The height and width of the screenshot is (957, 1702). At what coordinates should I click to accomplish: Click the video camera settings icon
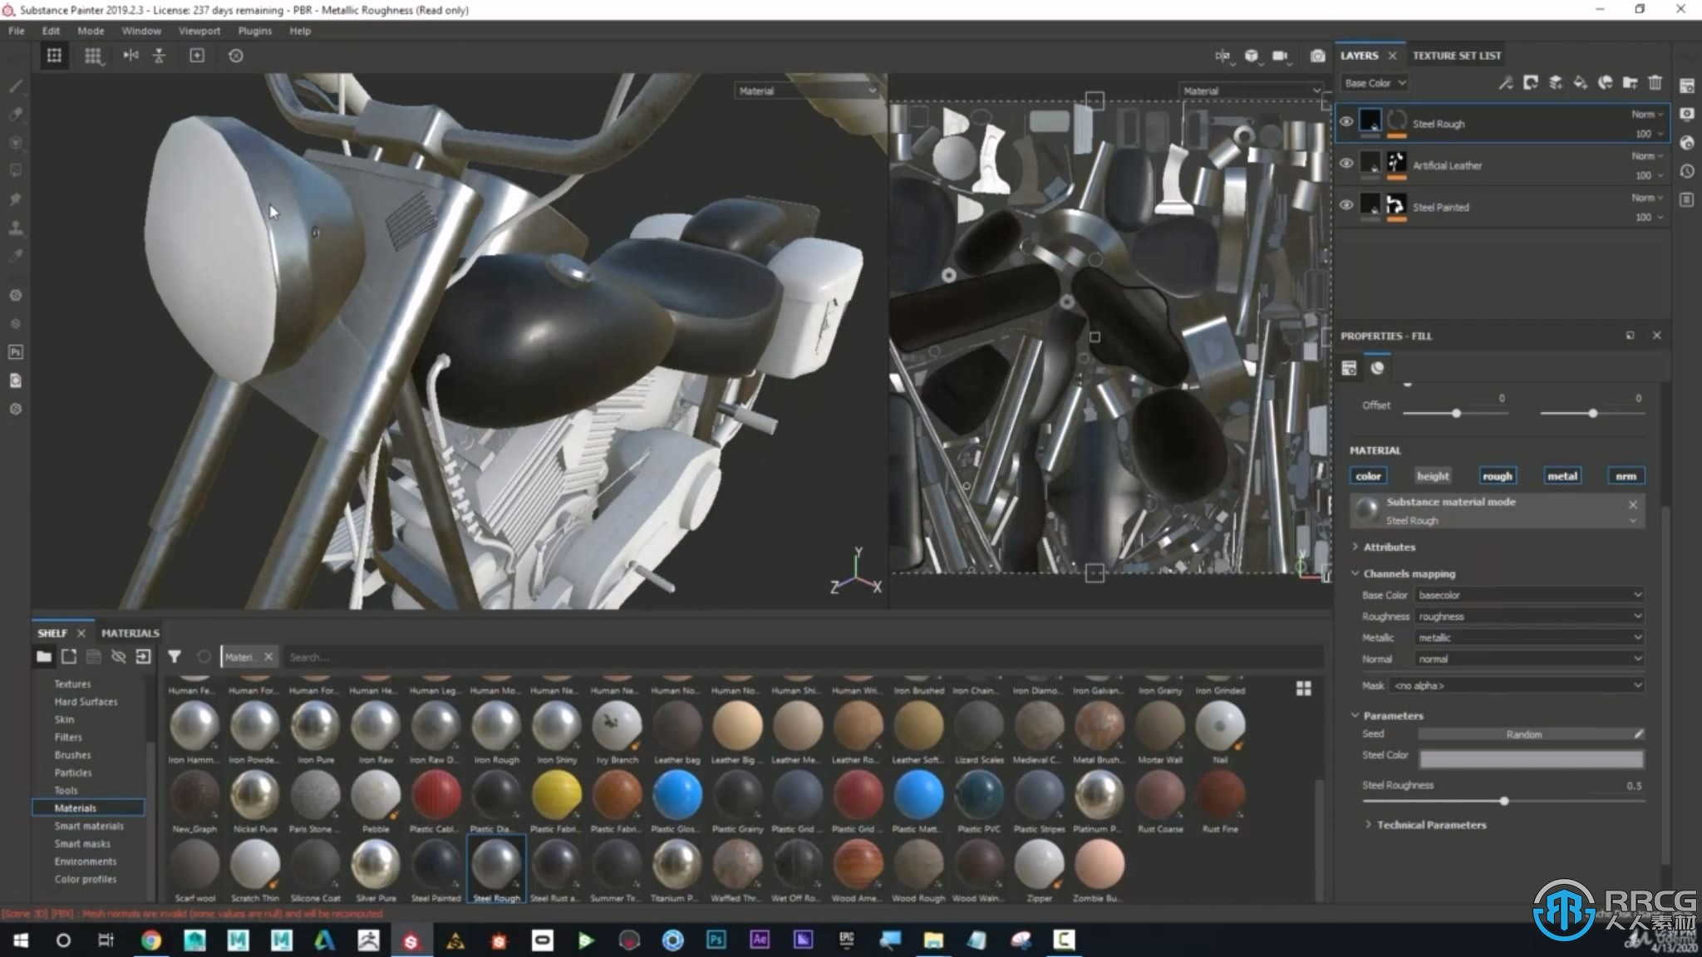[x=1280, y=56]
